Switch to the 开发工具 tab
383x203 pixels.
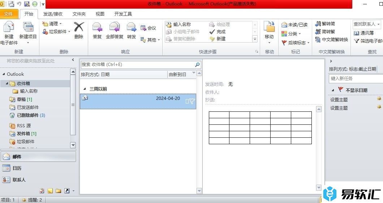click(x=123, y=14)
